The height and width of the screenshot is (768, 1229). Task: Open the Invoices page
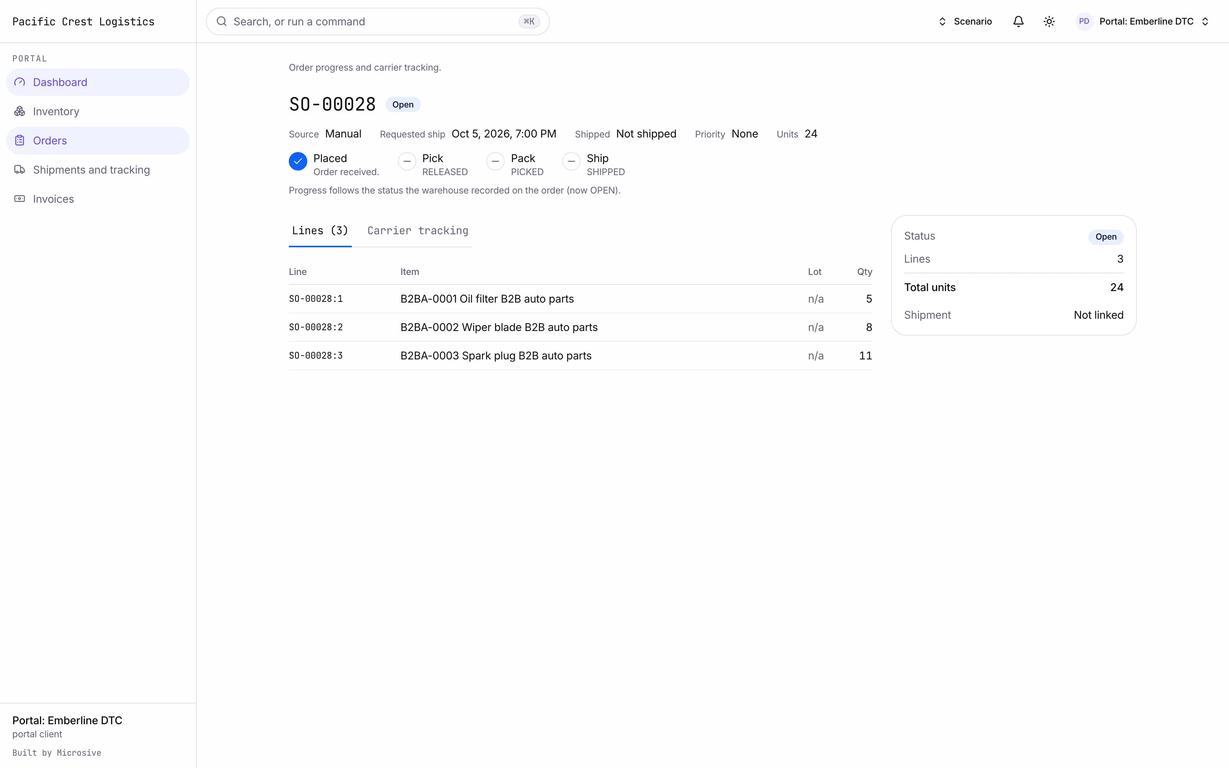point(98,199)
